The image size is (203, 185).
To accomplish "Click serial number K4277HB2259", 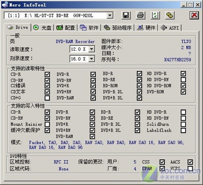I will point(178,60).
